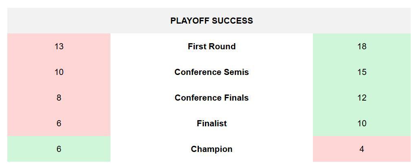Screen dimensions: 416x167
Task: Click left-side value 13 for First Round
Action: point(59,46)
